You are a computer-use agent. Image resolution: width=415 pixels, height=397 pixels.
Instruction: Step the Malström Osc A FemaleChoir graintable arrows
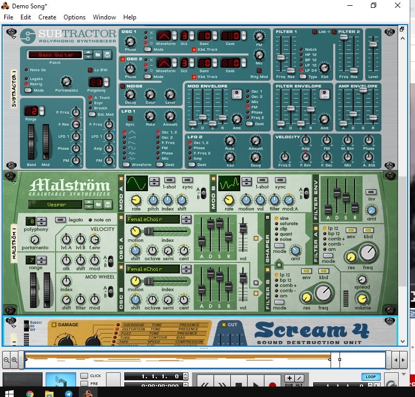coord(186,219)
